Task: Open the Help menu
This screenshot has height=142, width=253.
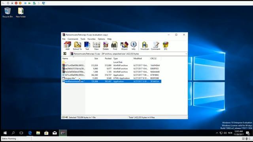Action: (110, 39)
